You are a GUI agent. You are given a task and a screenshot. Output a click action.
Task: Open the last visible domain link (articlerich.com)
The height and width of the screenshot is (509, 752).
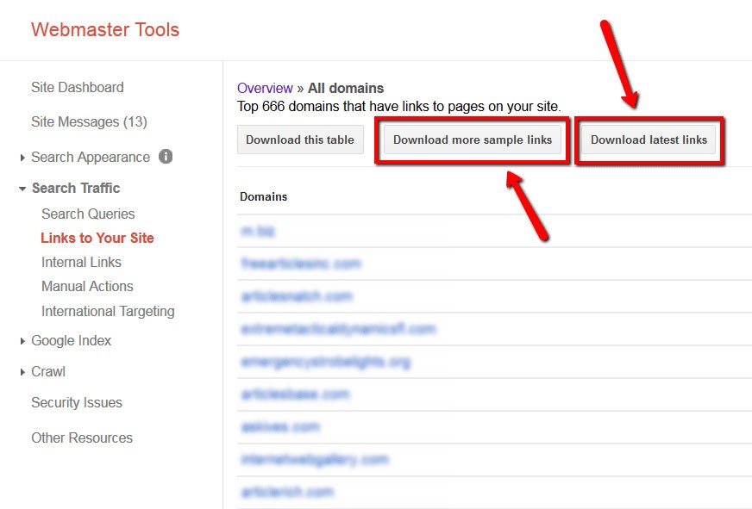pyautogui.click(x=287, y=492)
